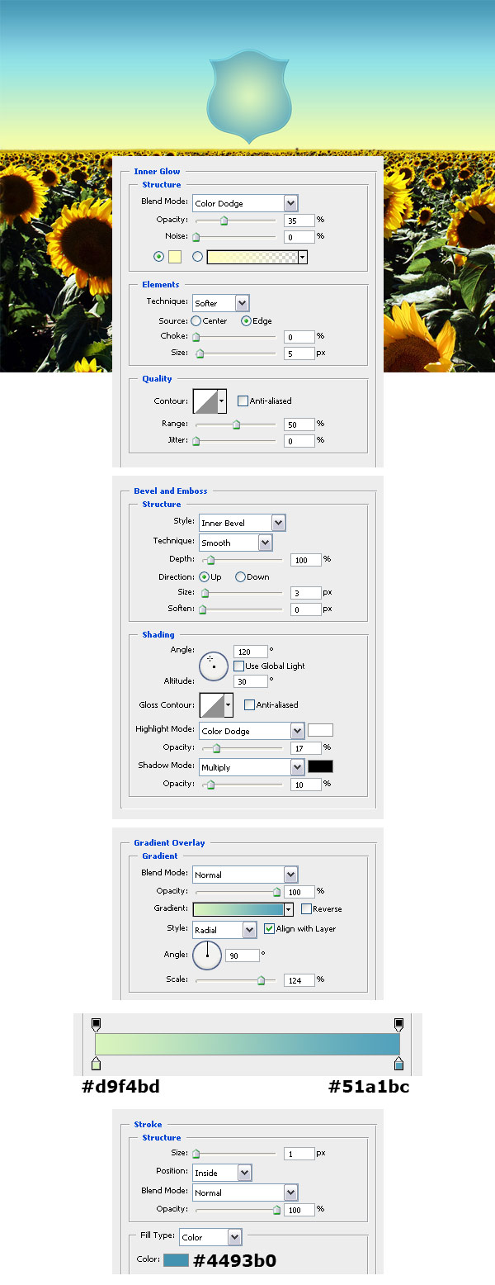The width and height of the screenshot is (495, 1285).
Task: Click the Jitter value field
Action: tap(299, 441)
